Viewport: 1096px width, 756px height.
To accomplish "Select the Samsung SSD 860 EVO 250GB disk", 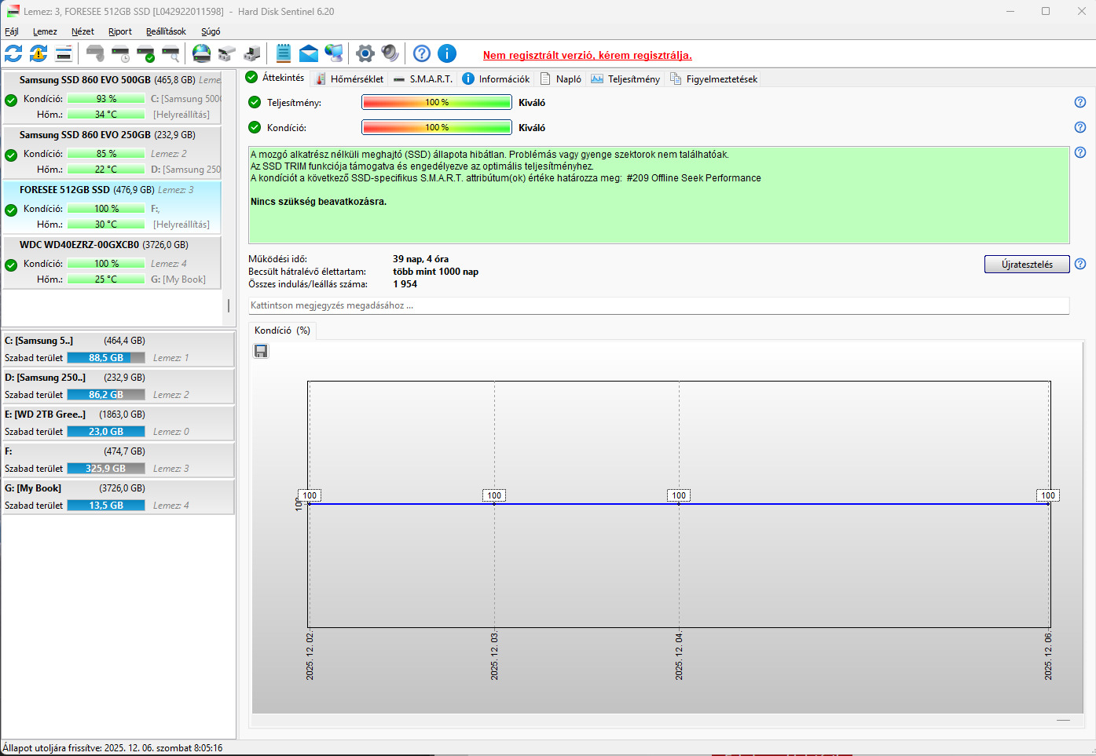I will pos(112,152).
